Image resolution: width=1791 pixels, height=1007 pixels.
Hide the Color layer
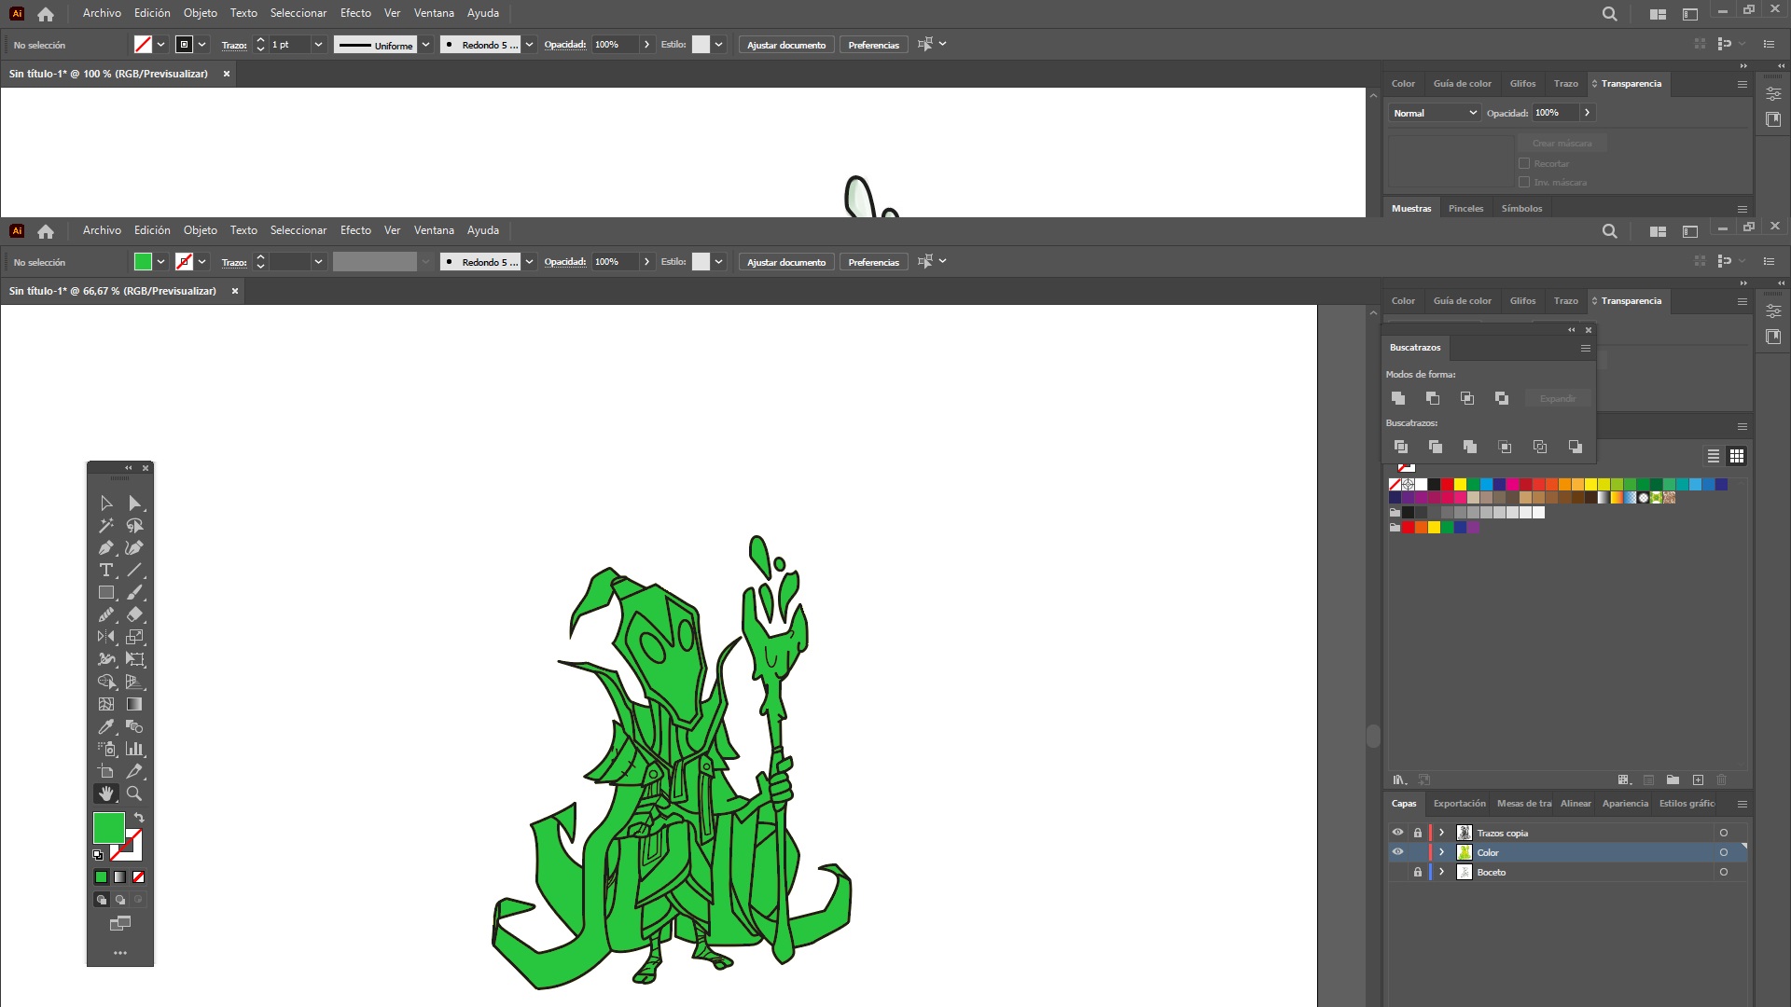[1397, 852]
